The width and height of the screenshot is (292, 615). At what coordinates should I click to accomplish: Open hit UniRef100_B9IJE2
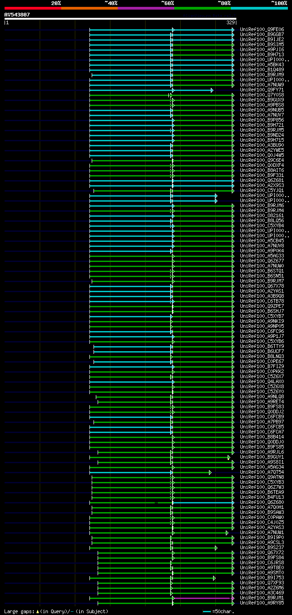(x=262, y=39)
